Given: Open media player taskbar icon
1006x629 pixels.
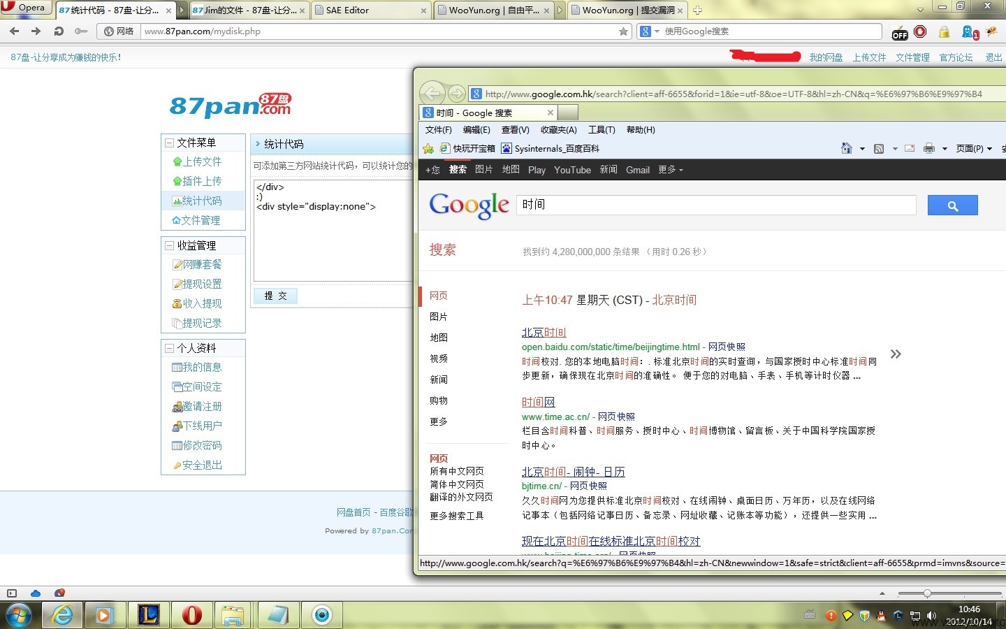Looking at the screenshot, I should click(x=104, y=615).
